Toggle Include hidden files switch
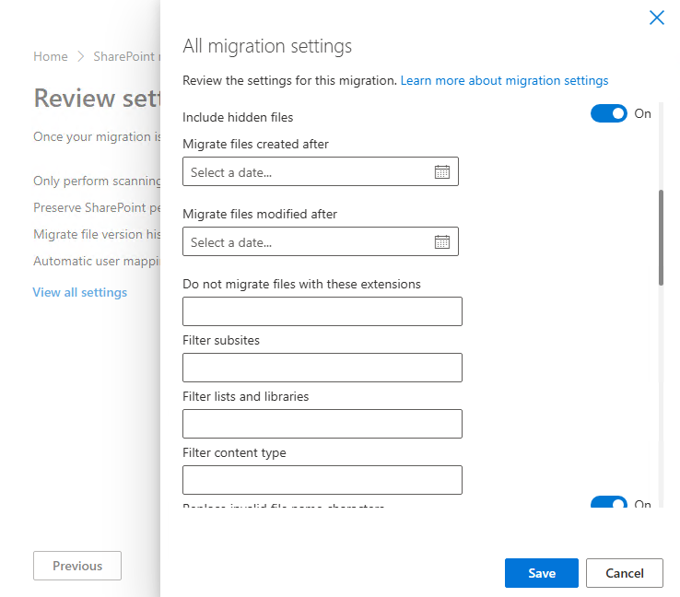The width and height of the screenshot is (680, 597). [x=608, y=114]
